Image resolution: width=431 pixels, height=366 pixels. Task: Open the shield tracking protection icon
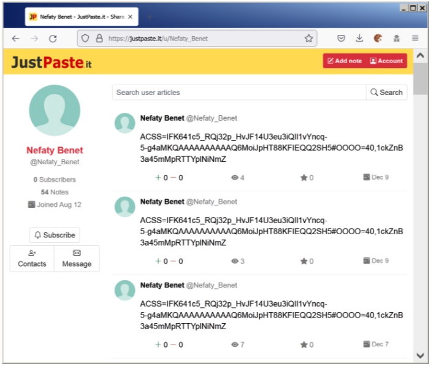85,39
